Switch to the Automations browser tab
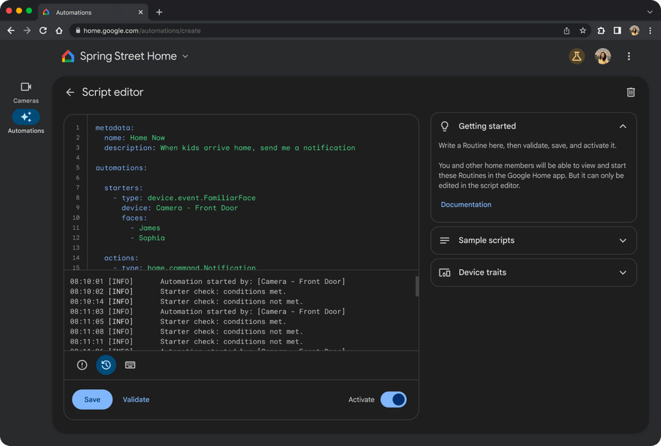 coord(93,12)
